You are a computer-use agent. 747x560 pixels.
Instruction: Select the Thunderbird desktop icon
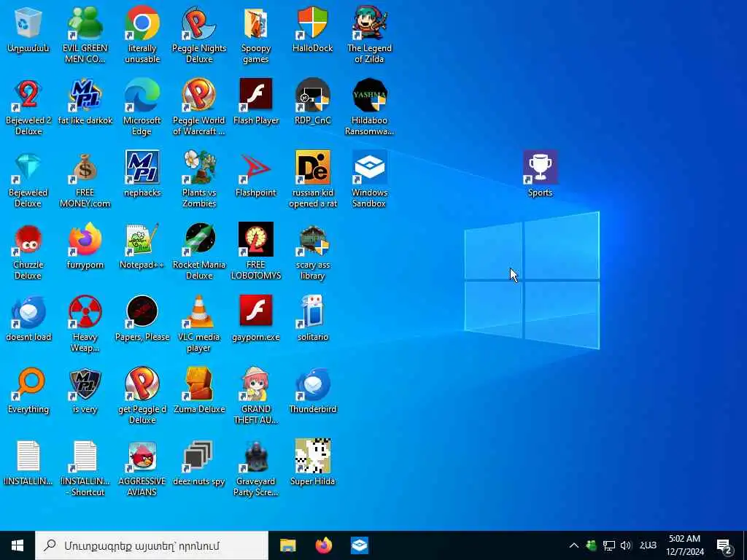(x=312, y=391)
